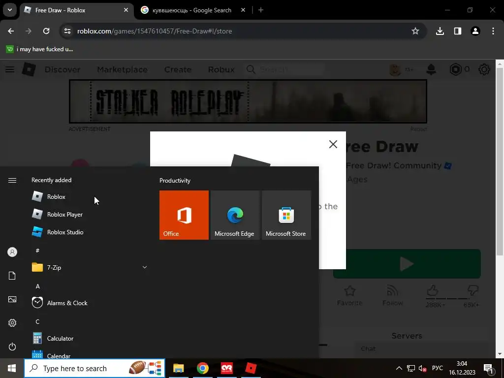Open the 7-Zip folder entry
The height and width of the screenshot is (378, 504).
point(90,267)
